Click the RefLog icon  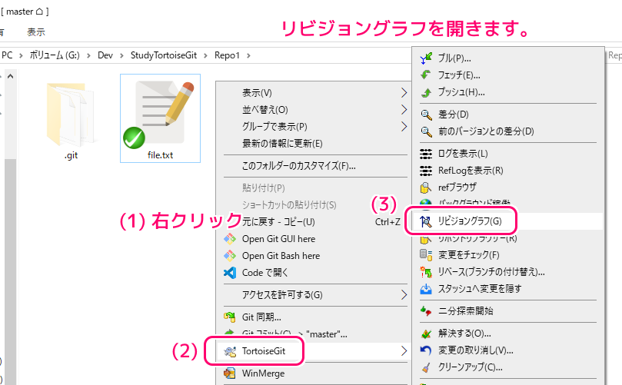(426, 171)
